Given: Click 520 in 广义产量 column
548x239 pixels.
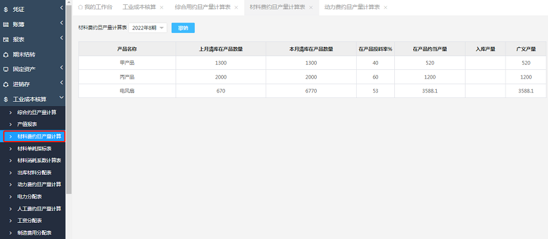Looking at the screenshot, I should coord(526,63).
